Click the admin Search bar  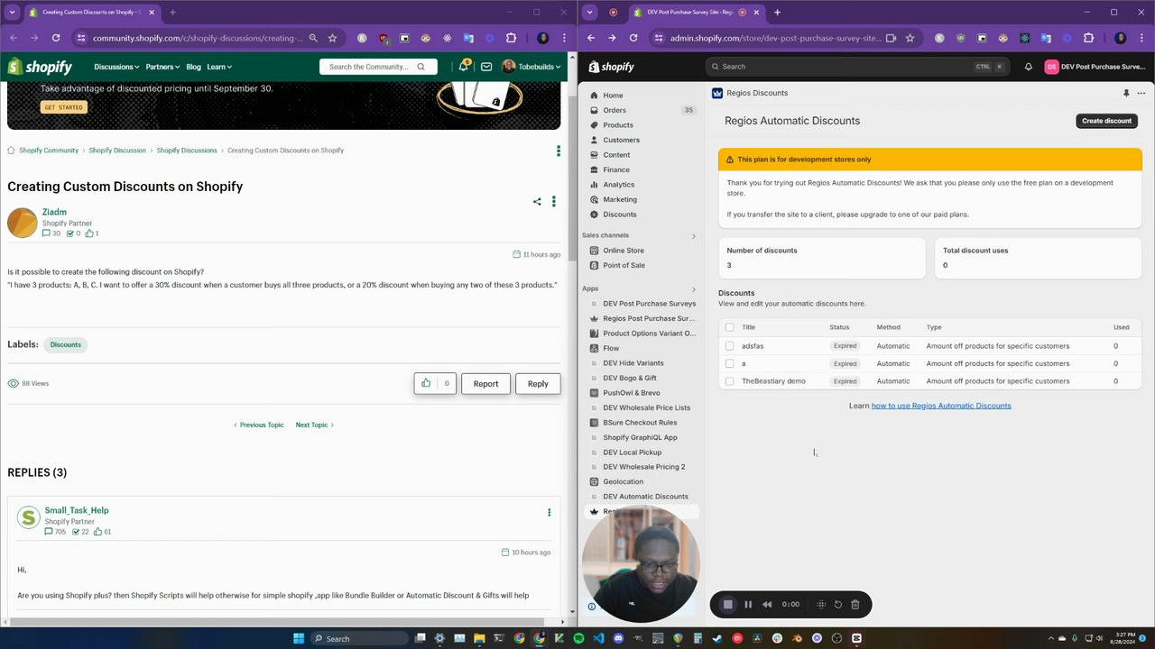857,67
